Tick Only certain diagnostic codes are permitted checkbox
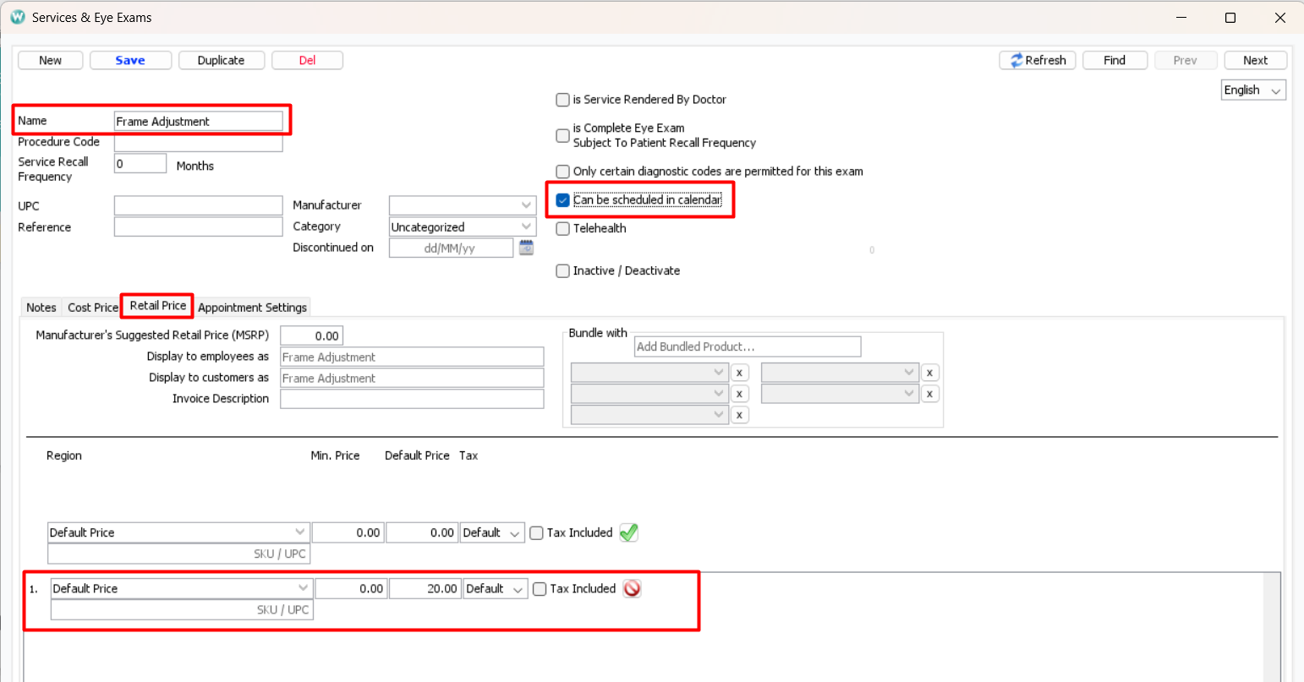 pos(562,172)
